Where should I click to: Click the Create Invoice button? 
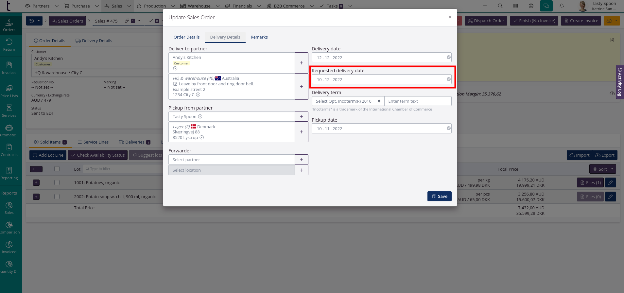[581, 21]
